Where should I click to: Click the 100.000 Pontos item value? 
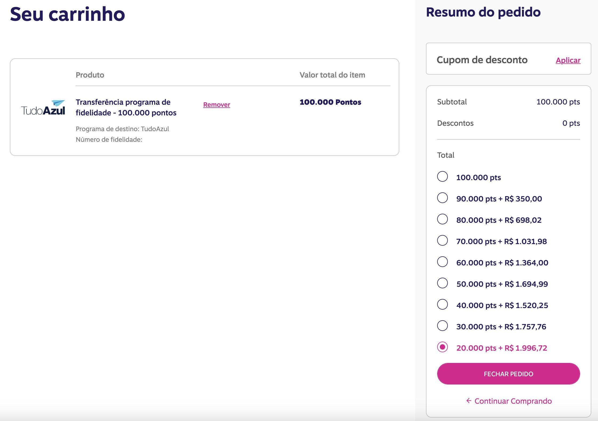[x=330, y=102]
